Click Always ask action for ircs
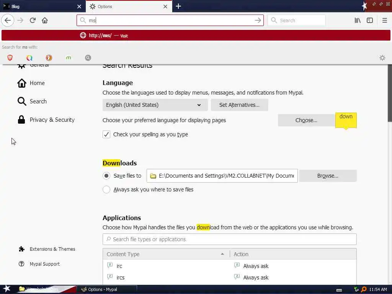Screen dimensions: 392x294 pos(256,278)
